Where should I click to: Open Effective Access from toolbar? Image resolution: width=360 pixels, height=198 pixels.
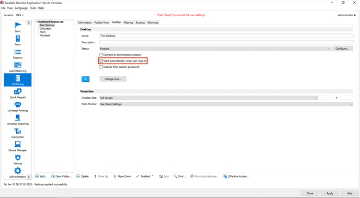click(x=236, y=176)
